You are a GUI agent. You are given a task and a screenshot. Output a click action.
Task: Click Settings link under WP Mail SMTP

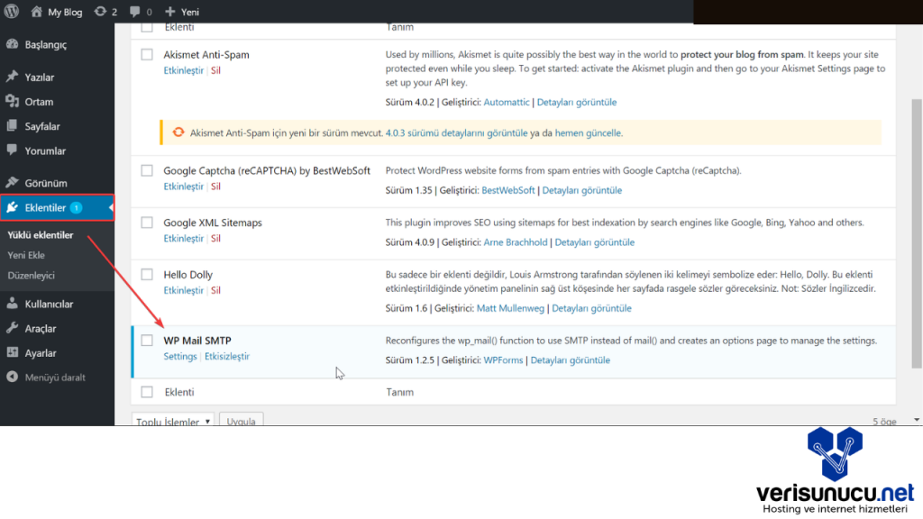tap(180, 357)
